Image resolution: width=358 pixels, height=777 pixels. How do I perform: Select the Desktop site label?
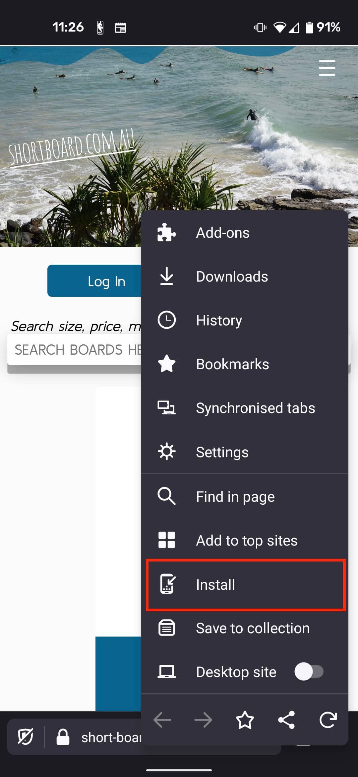click(236, 672)
